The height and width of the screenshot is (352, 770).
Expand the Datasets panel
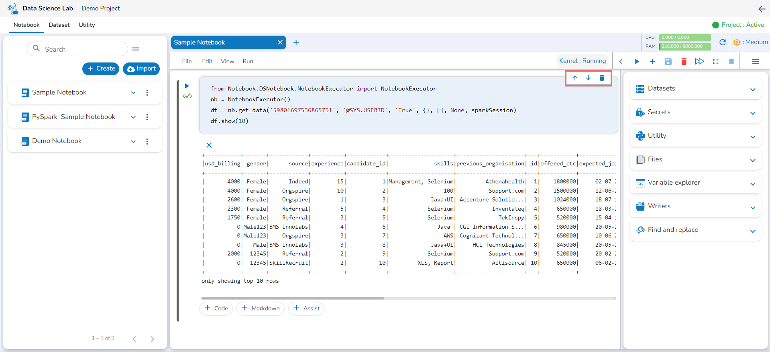click(753, 89)
